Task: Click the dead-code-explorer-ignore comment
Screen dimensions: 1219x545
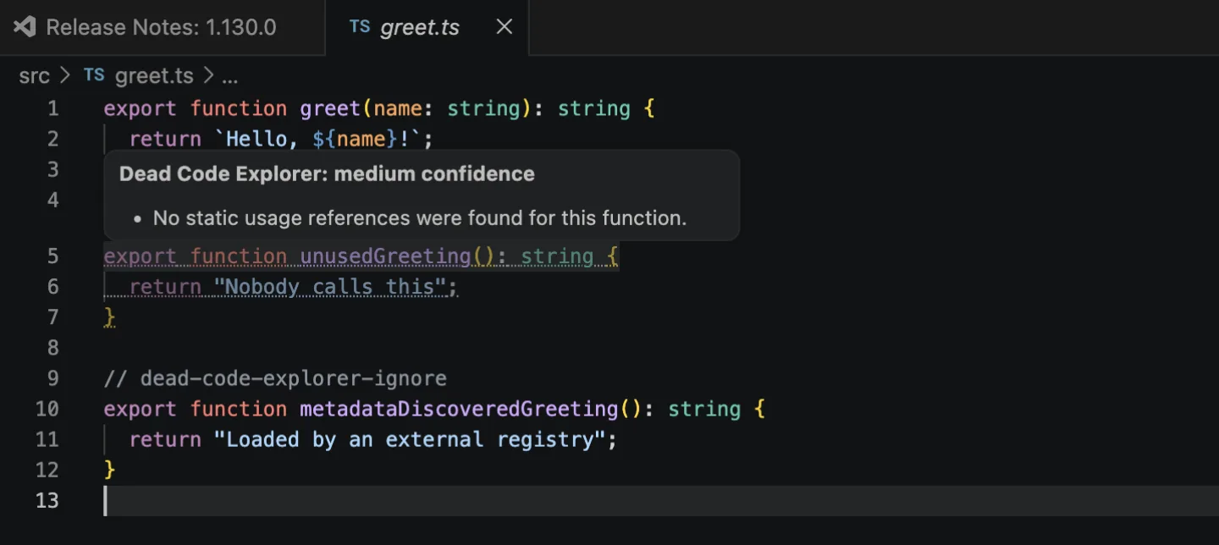Action: (x=275, y=378)
